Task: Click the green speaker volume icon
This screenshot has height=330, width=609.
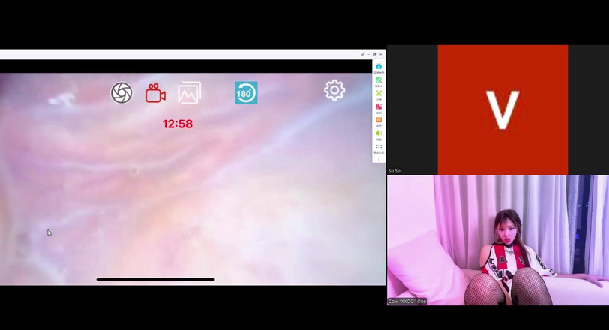Action: (379, 133)
